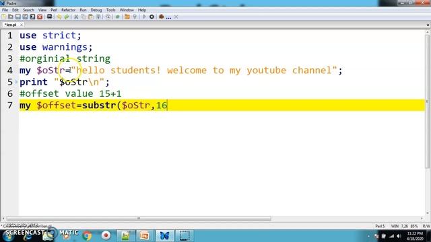431x242 pixels.
Task: Click on 'warnings' in line 2
Action: [65, 47]
